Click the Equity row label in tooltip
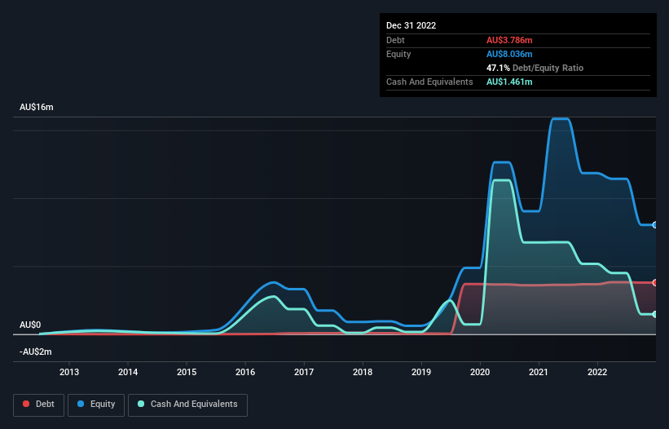The width and height of the screenshot is (669, 429). [398, 54]
